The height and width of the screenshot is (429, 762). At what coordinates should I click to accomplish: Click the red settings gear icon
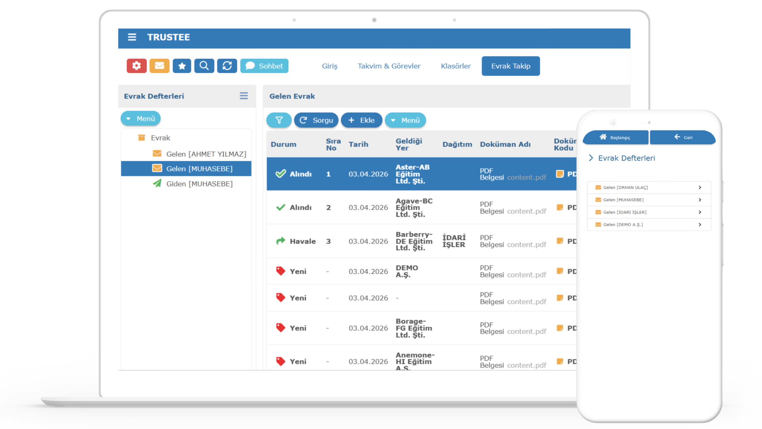click(x=136, y=66)
